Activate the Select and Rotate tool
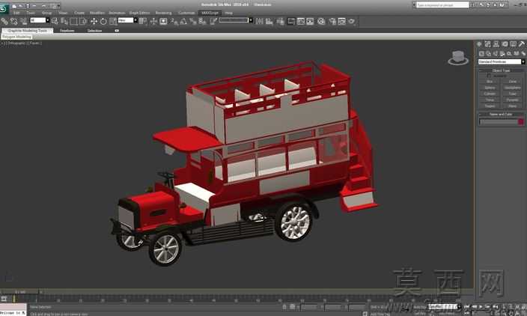 point(103,21)
